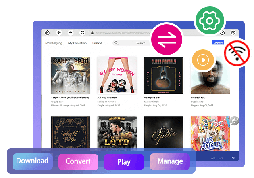Click artist name Gucci Mane

(197, 102)
